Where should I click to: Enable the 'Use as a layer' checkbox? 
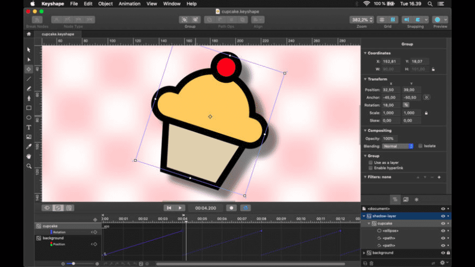(x=370, y=163)
